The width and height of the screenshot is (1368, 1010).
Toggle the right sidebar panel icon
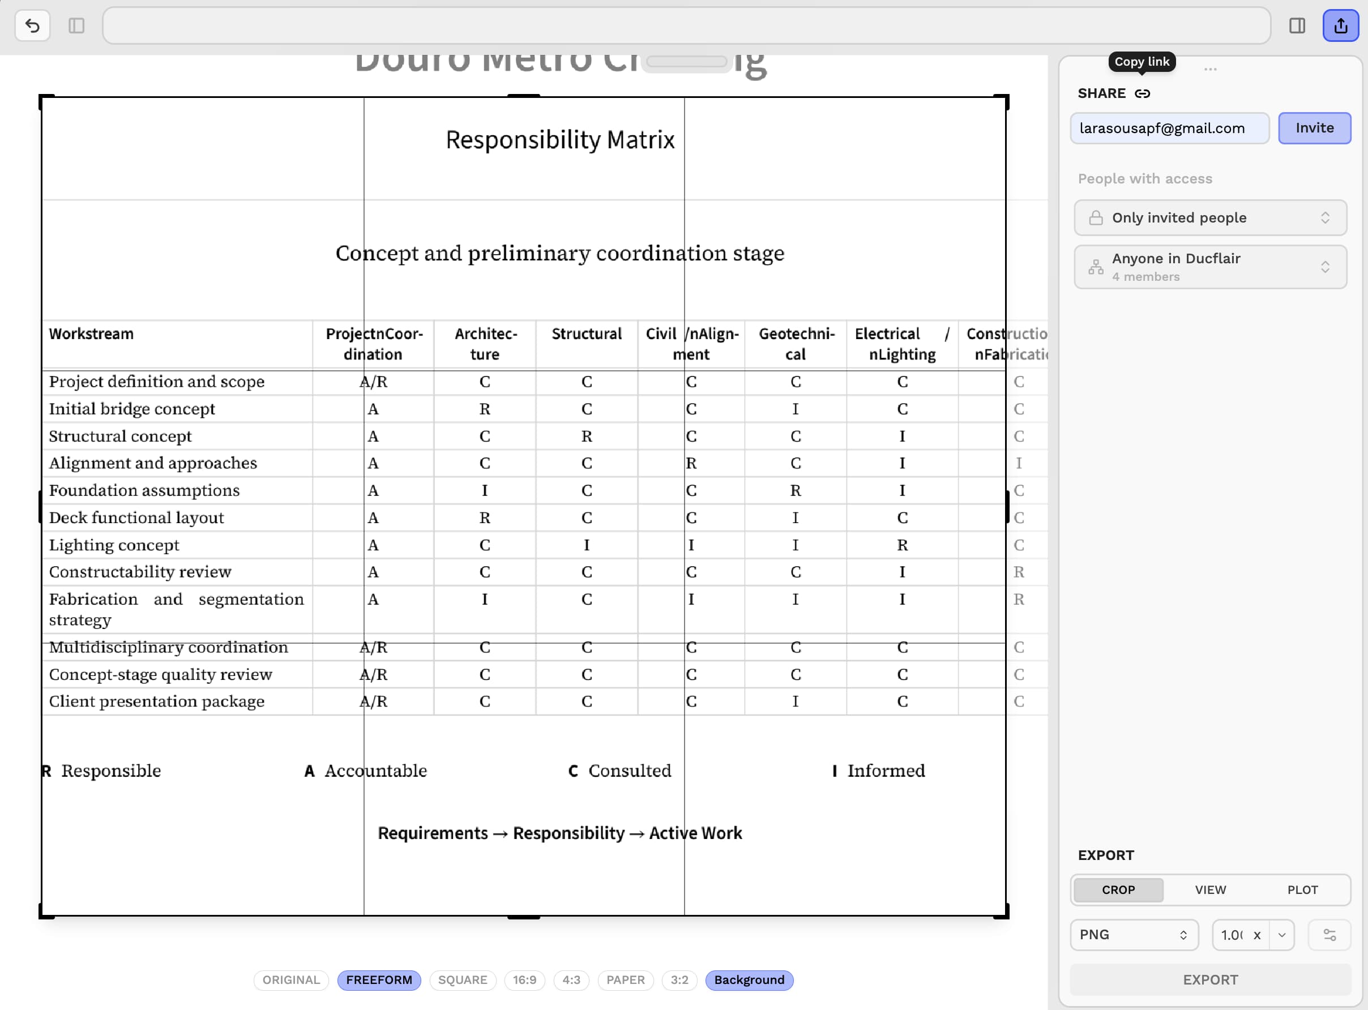click(x=1297, y=25)
